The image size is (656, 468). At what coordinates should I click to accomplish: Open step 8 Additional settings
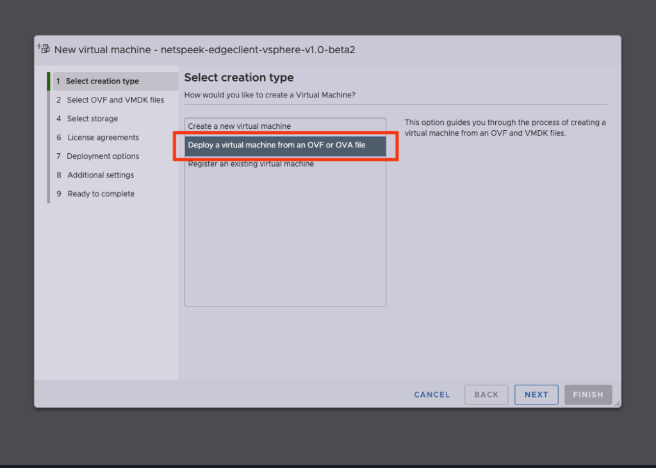coord(101,175)
